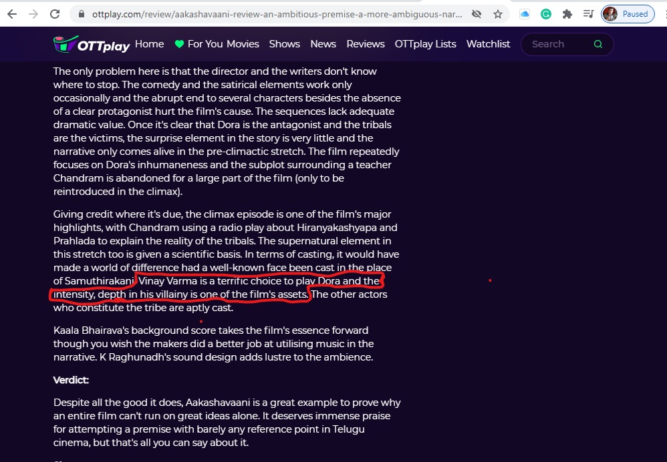Select paragraph starting 'Kaala Bhairava's background score'
This screenshot has height=462, width=667.
tap(214, 343)
